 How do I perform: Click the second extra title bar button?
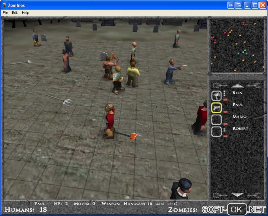(239, 5)
